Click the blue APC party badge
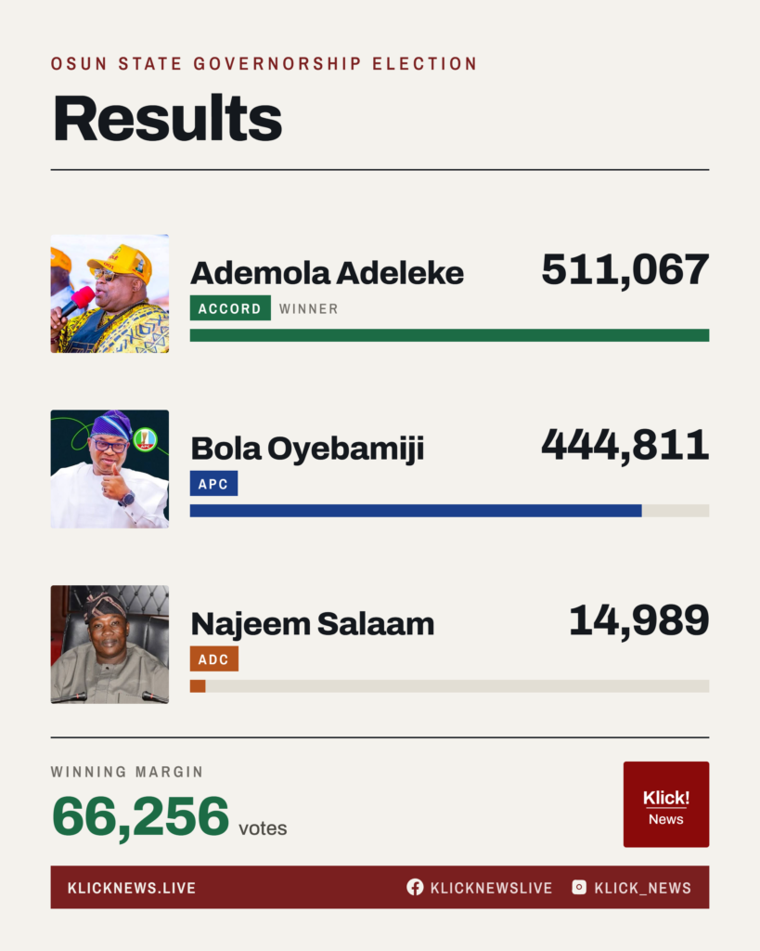Viewport: 760px width, 951px height. pyautogui.click(x=214, y=483)
